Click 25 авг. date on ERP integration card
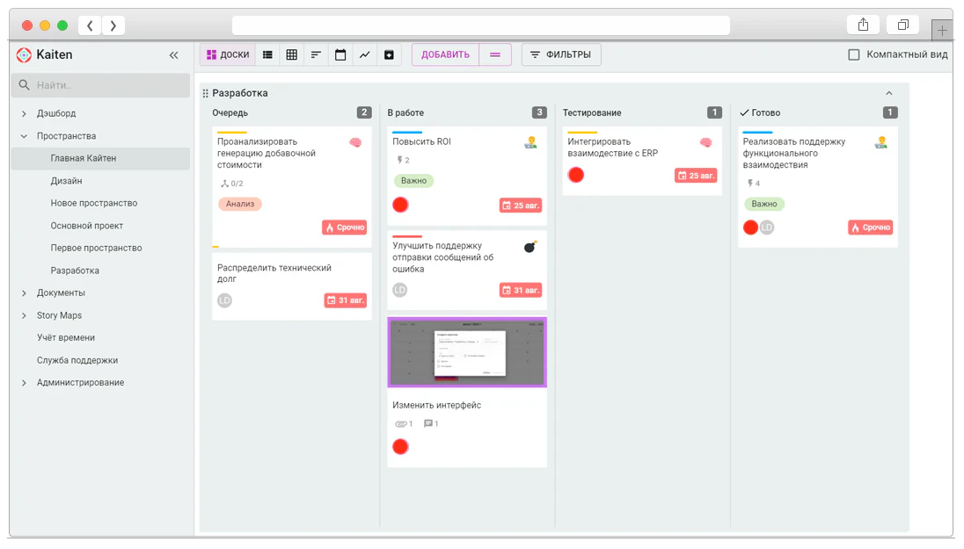Viewport: 964px width, 549px height. click(x=696, y=176)
